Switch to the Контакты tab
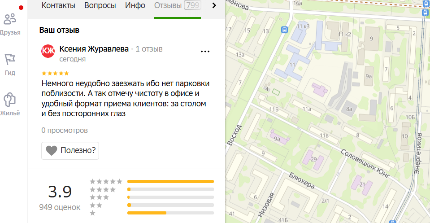This screenshot has width=430, height=223. [58, 5]
